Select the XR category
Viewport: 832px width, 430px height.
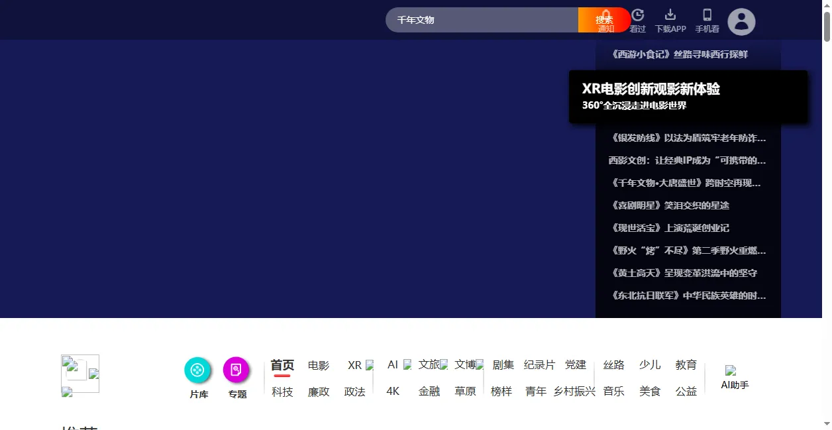coord(355,364)
